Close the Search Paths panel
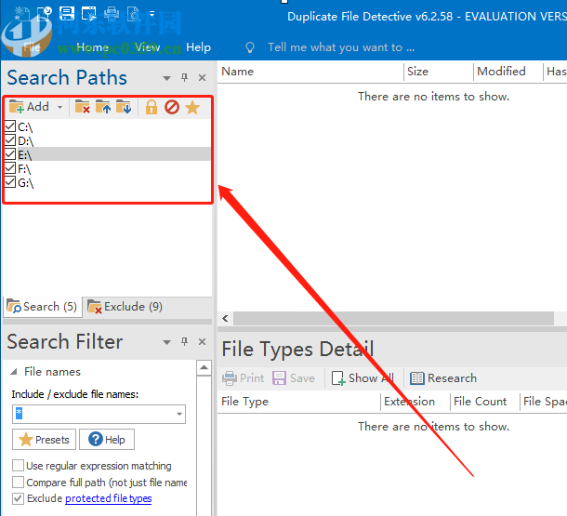567x516 pixels. tap(202, 78)
